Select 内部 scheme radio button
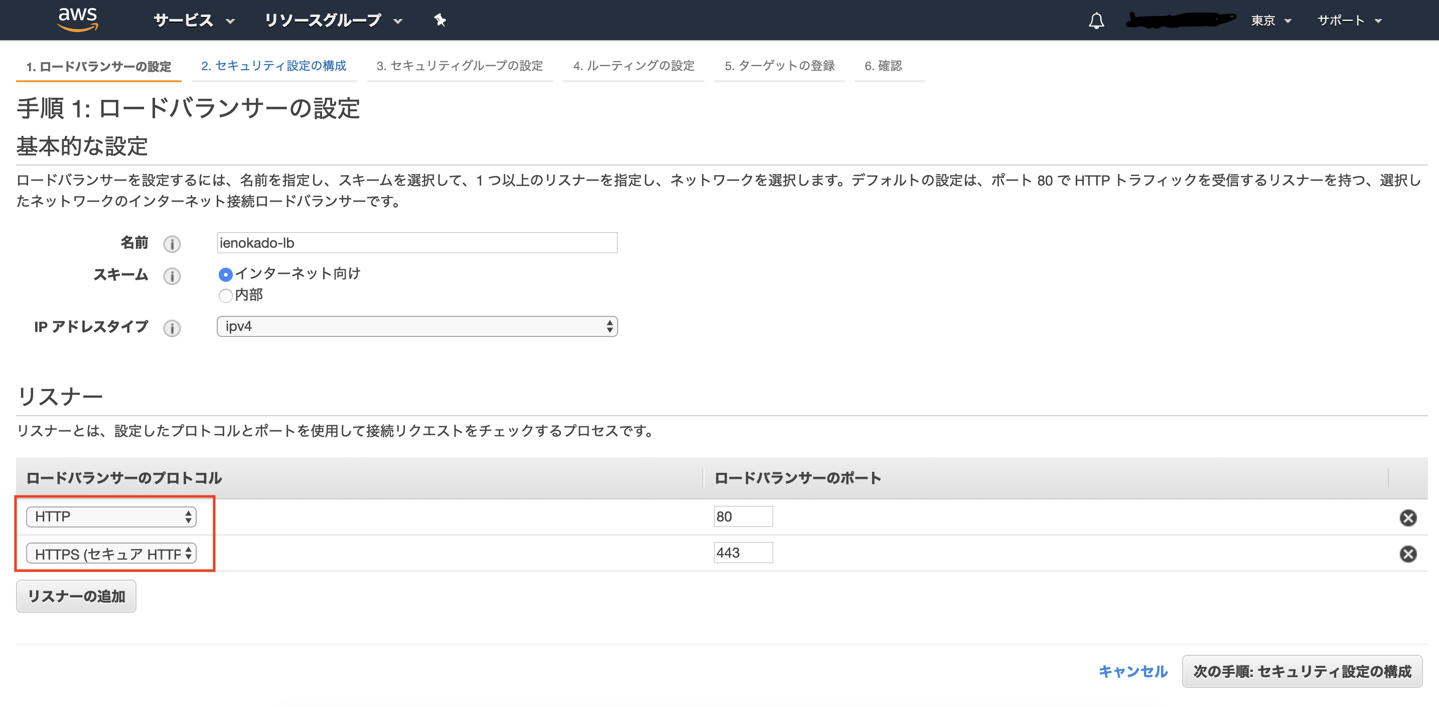1439x707 pixels. point(225,295)
